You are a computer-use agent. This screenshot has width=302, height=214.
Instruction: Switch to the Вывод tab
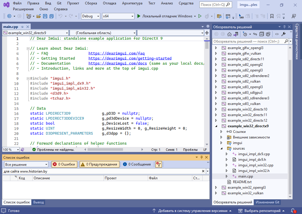pyautogui.click(x=38, y=202)
